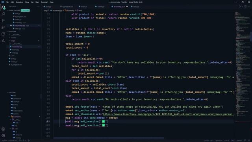Image resolution: width=252 pixels, height=142 pixels.
Task: Collapse the Outline section
Action: tap(12, 92)
